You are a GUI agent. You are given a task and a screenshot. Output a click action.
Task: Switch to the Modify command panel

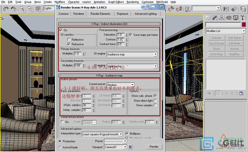[x=215, y=18]
